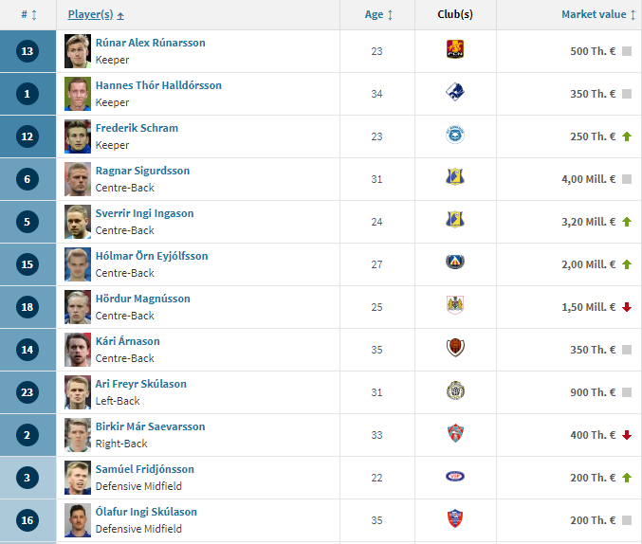
Task: Click Hólmar Örn Eyjólfsson's club emblem
Action: (x=455, y=262)
